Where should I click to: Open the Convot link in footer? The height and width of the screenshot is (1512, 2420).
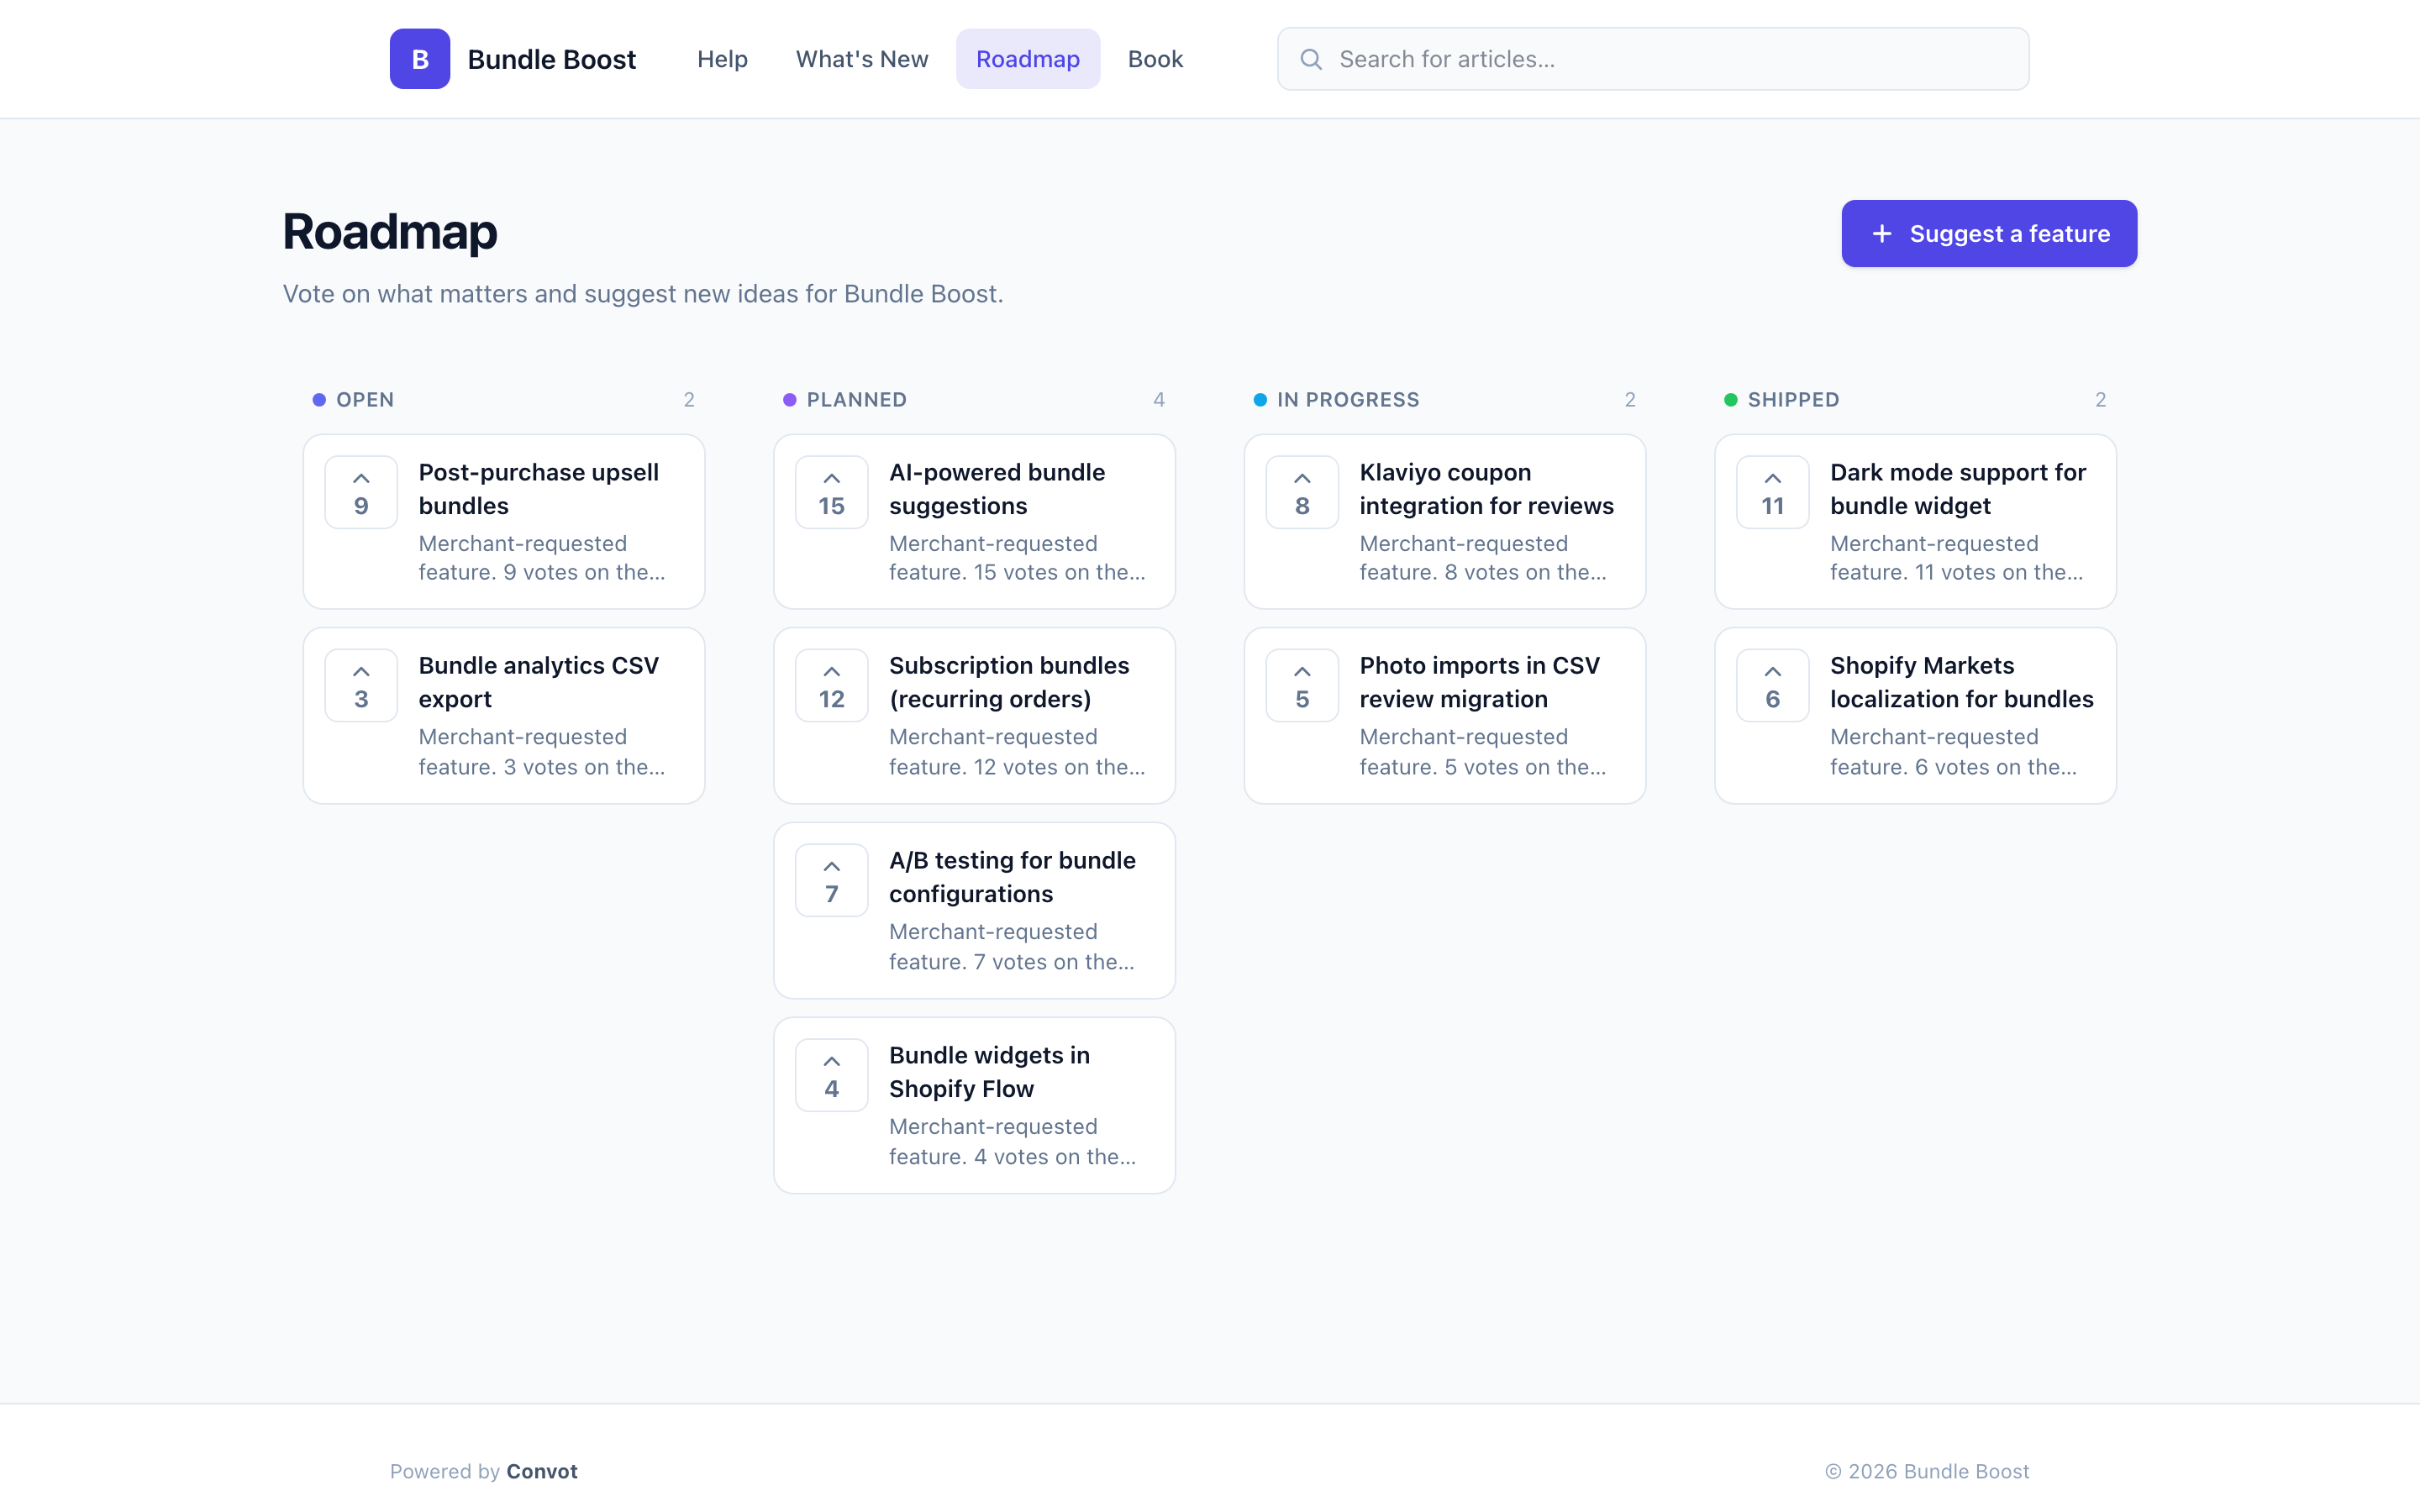point(542,1471)
